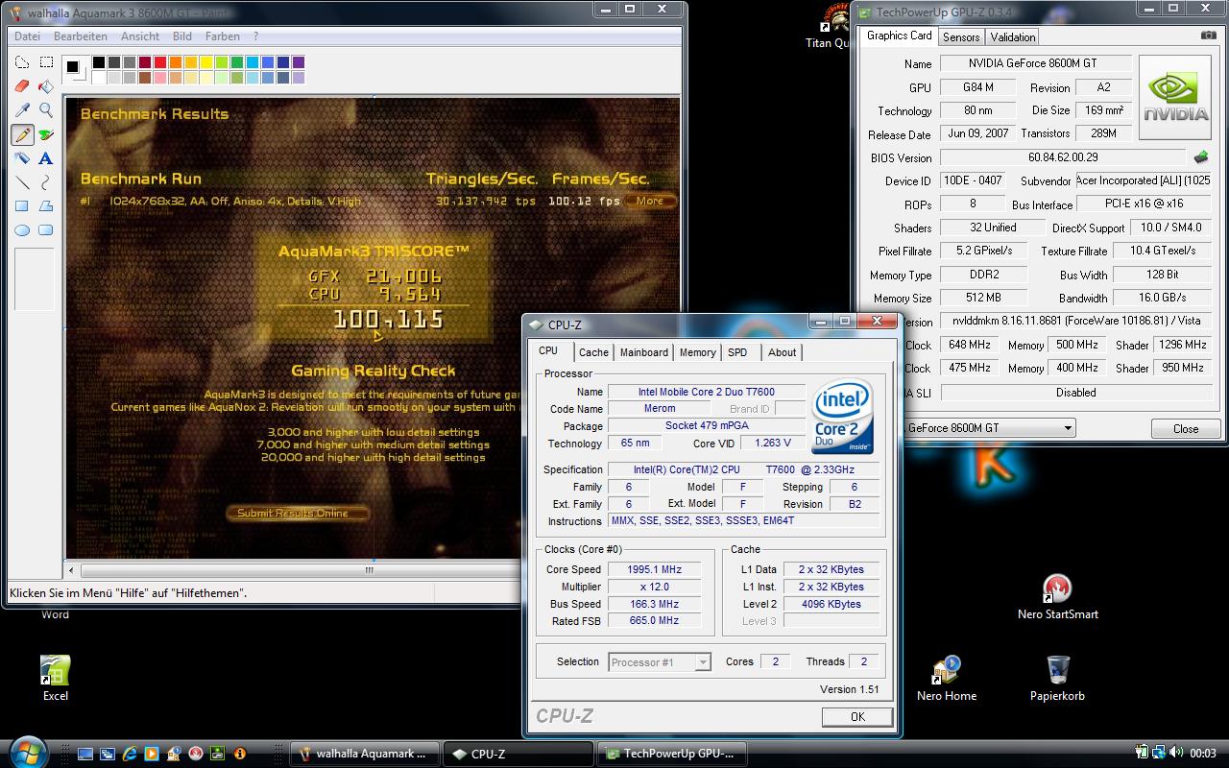Click the BIOS Version field 60.84.62.00.29
This screenshot has height=768, width=1229.
point(1063,157)
